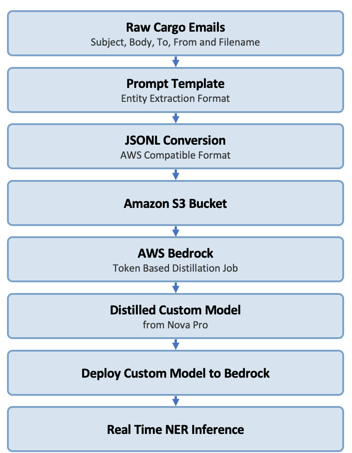352x453 pixels.
Task: Click the 'Token Based Distillation Job' subtitle
Action: [x=175, y=268]
